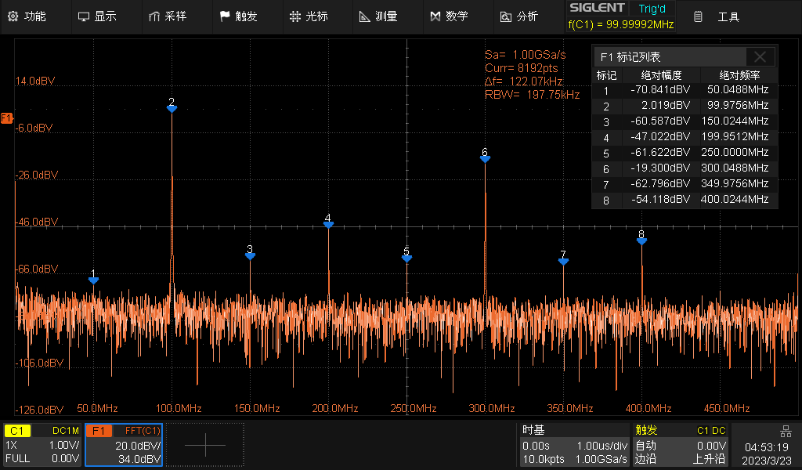Open the 功能 settings gear icon

point(13,16)
